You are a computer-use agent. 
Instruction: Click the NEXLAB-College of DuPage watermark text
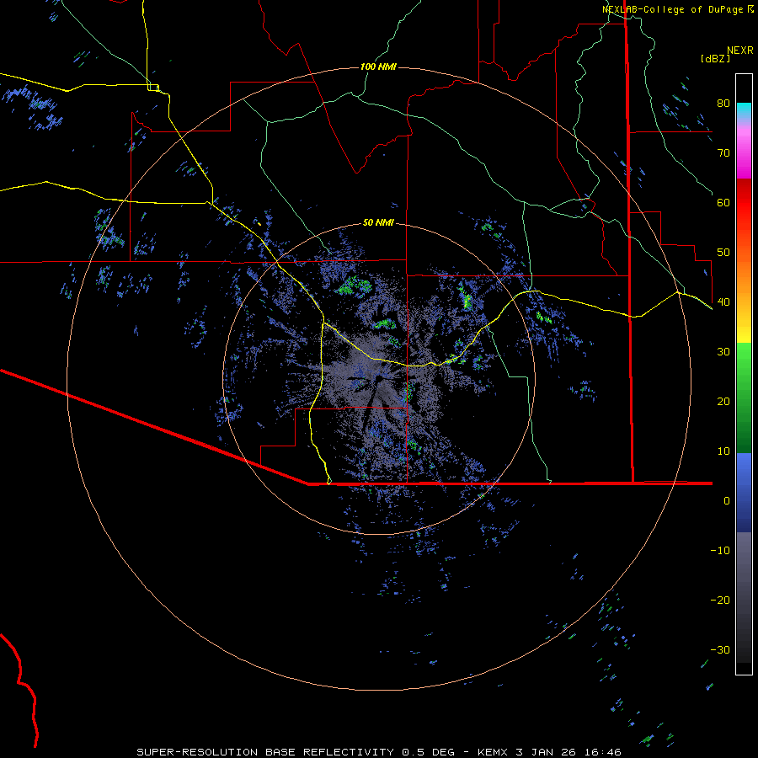click(x=672, y=9)
